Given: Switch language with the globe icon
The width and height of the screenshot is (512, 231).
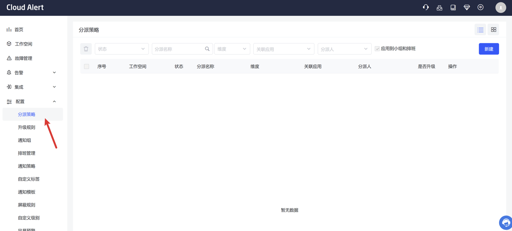Looking at the screenshot, I should coord(480,8).
